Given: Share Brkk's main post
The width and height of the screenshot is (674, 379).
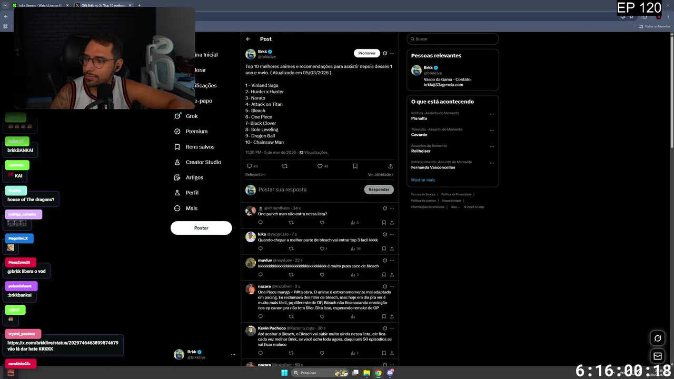Looking at the screenshot, I should (390, 166).
